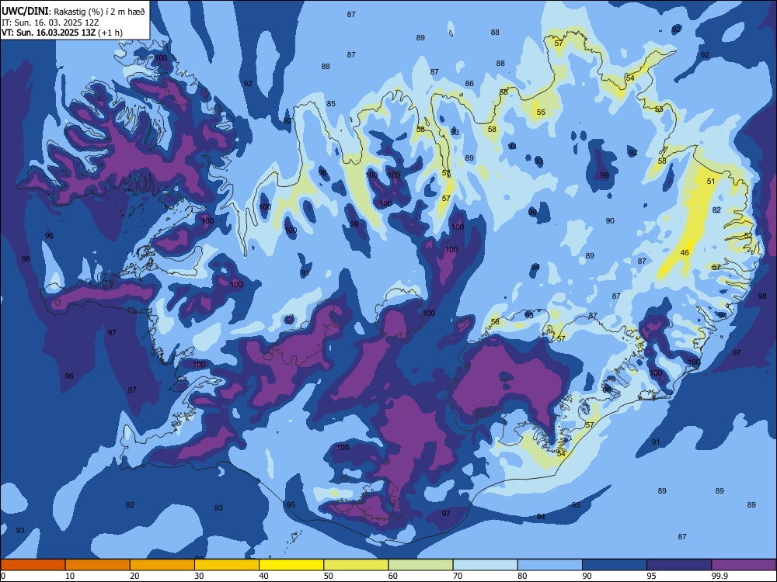Click the map humidity value '51'
This screenshot has width=777, height=582.
coord(711,181)
